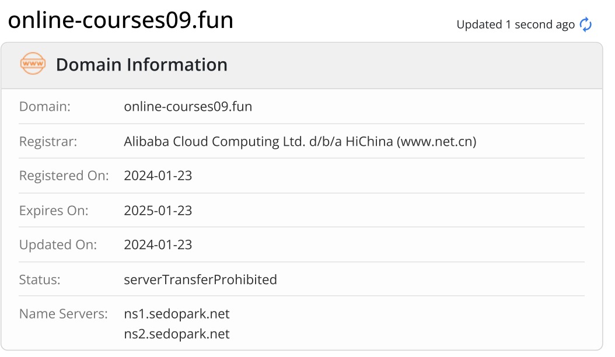Click the ns1.sedopark.net name server
Viewport: 615px width, 357px height.
[x=176, y=314]
